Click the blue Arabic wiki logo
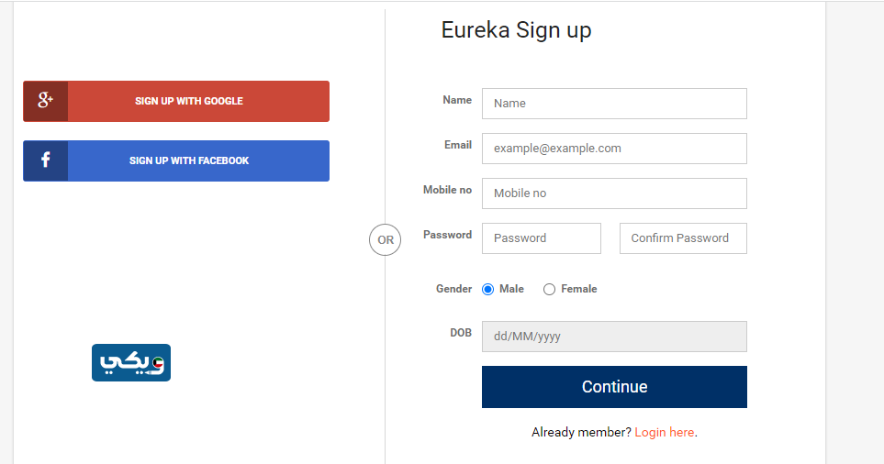This screenshot has height=464, width=884. pyautogui.click(x=131, y=362)
